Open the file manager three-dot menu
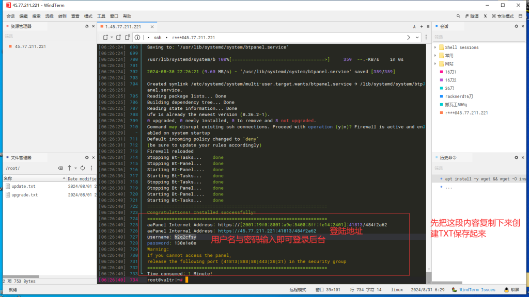The image size is (529, 297). [x=91, y=168]
